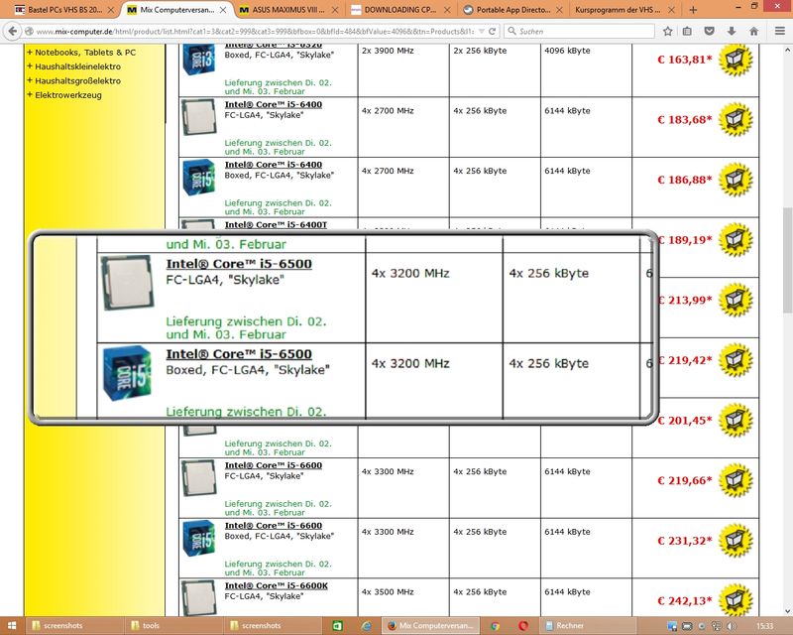Click in the Suchen search field
The height and width of the screenshot is (635, 793).
click(579, 32)
